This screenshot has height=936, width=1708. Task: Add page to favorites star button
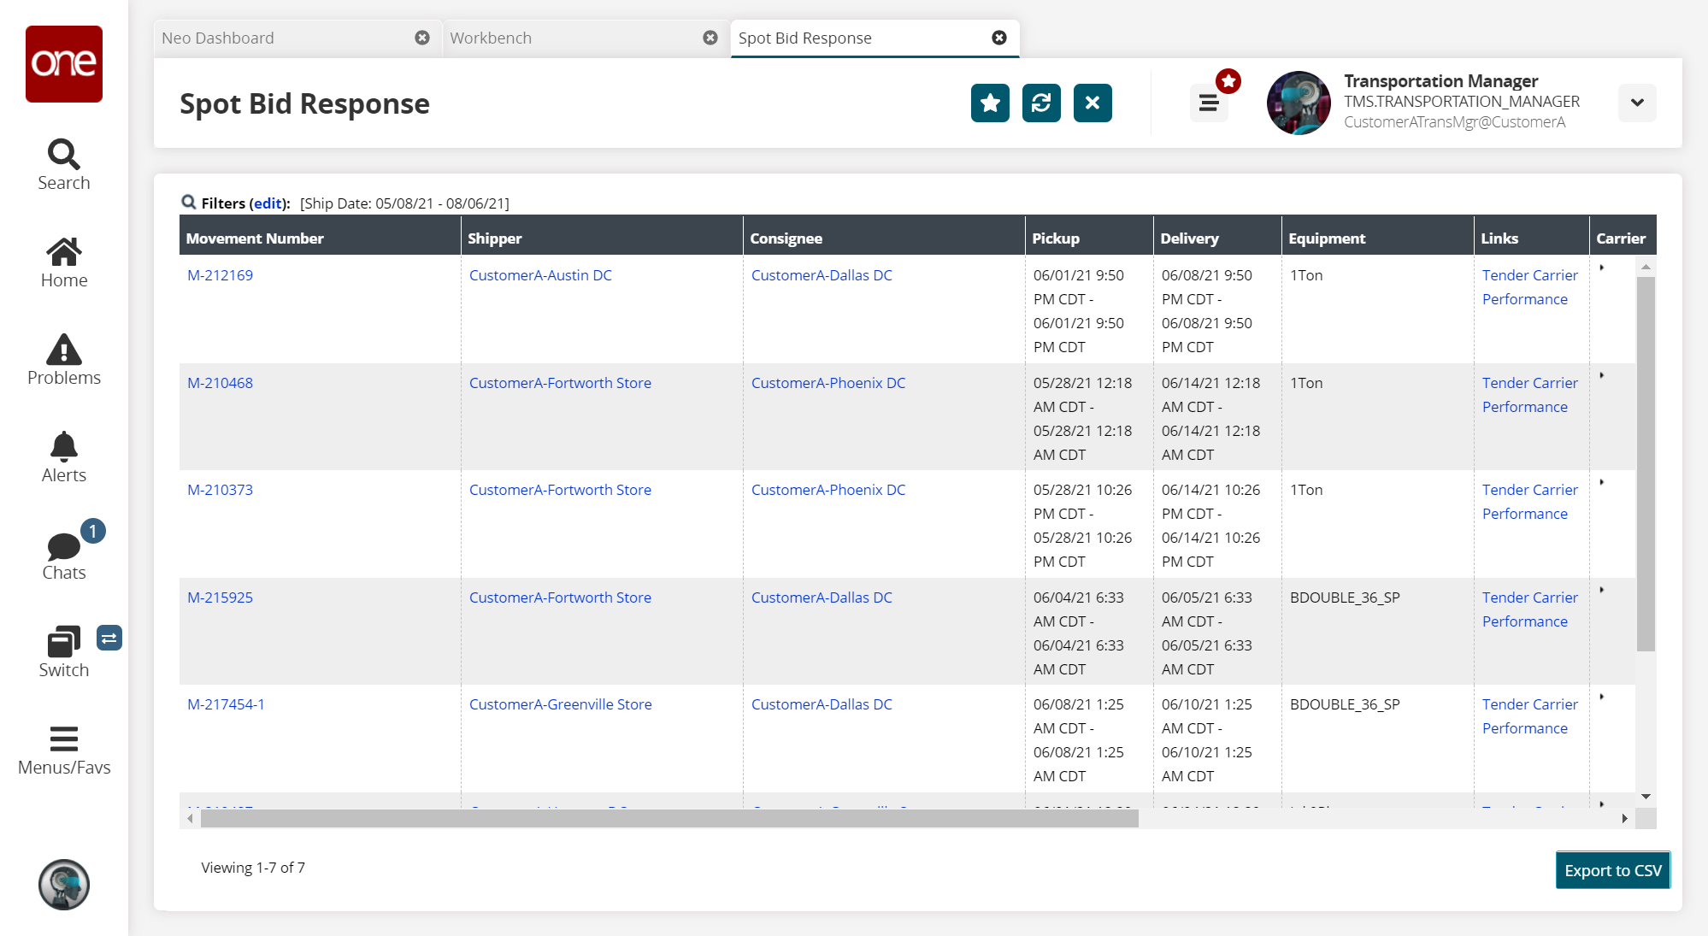pos(990,103)
